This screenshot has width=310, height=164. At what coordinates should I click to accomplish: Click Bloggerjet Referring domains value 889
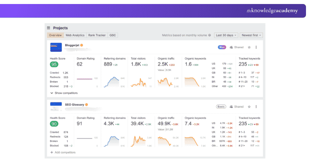click(x=108, y=64)
